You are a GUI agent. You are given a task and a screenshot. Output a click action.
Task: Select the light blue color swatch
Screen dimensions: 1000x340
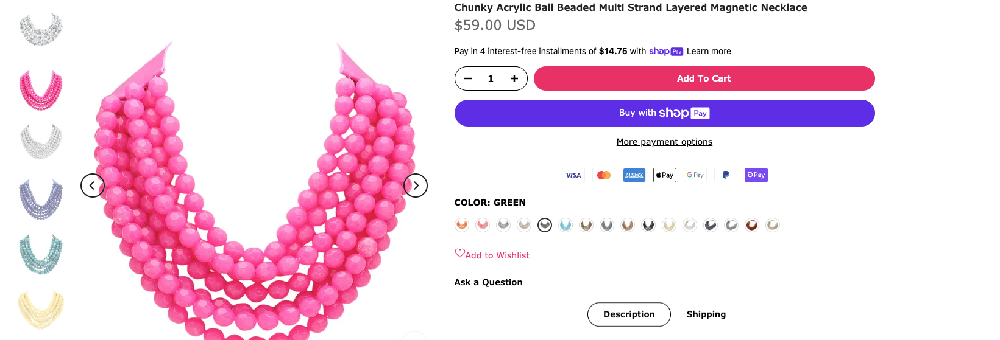tap(566, 225)
